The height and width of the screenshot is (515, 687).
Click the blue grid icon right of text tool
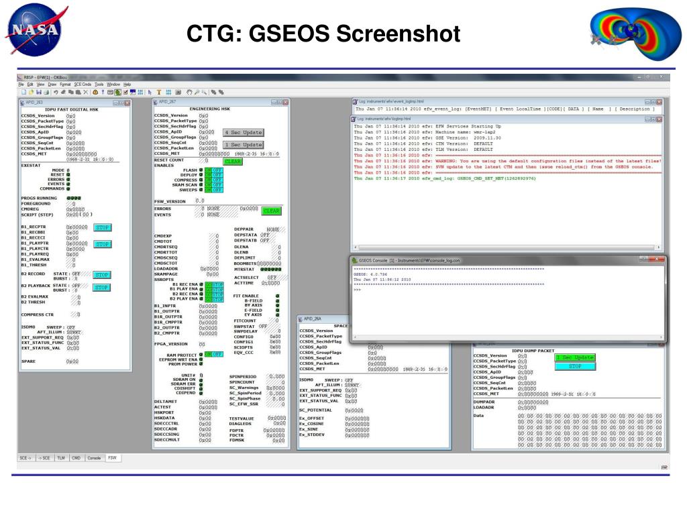pos(168,93)
